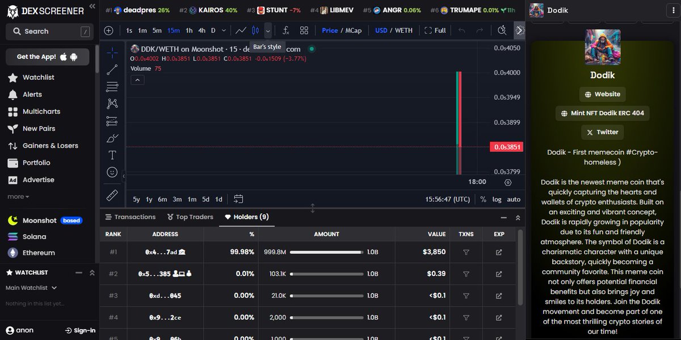Collapse the watchlist section chevrons
The image size is (681, 340).
(92, 273)
